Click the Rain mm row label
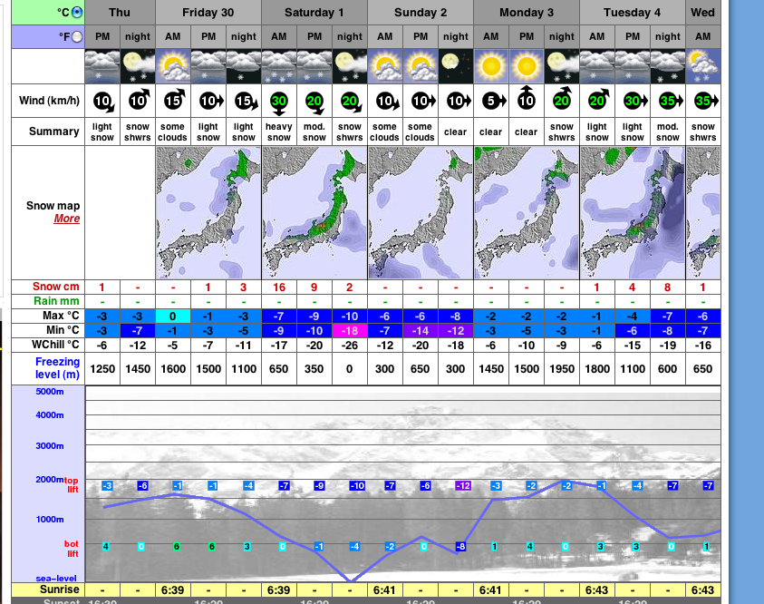Image resolution: width=764 pixels, height=604 pixels. pyautogui.click(x=56, y=301)
